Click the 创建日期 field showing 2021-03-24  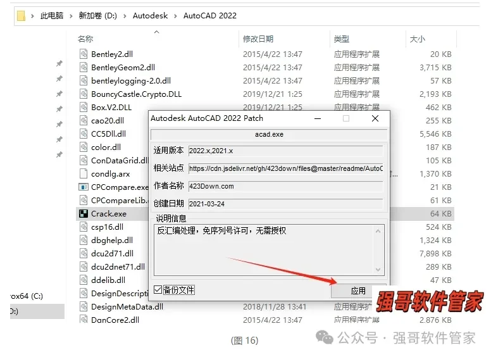click(x=285, y=204)
